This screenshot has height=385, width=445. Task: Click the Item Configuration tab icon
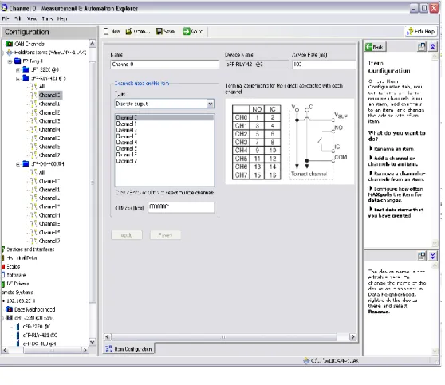point(108,348)
